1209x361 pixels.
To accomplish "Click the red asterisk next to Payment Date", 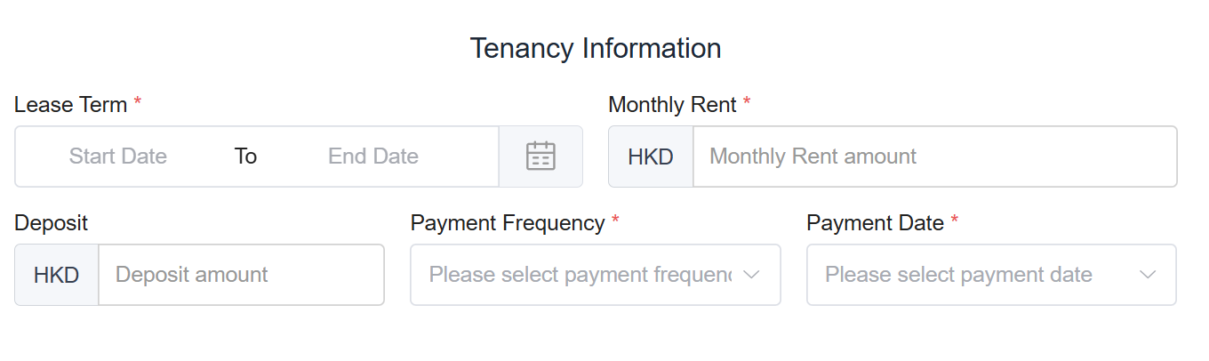I will 955,222.
